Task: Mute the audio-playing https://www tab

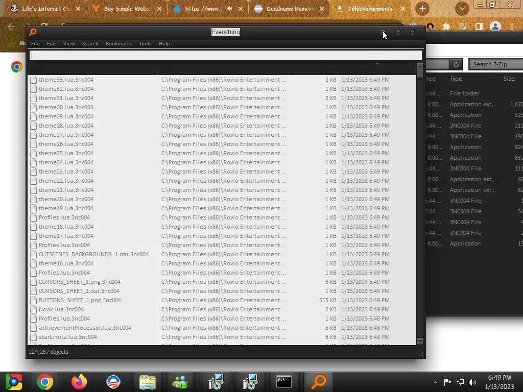Action: (229, 9)
